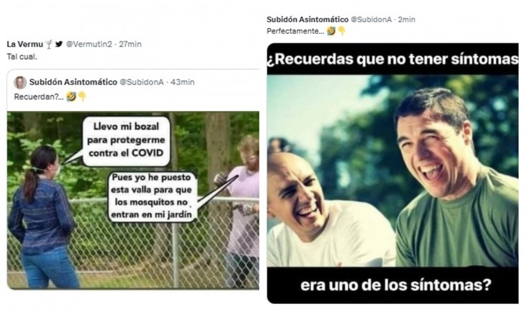
Task: Open the 43min timestamp of quoted tweet
Action: [x=183, y=82]
